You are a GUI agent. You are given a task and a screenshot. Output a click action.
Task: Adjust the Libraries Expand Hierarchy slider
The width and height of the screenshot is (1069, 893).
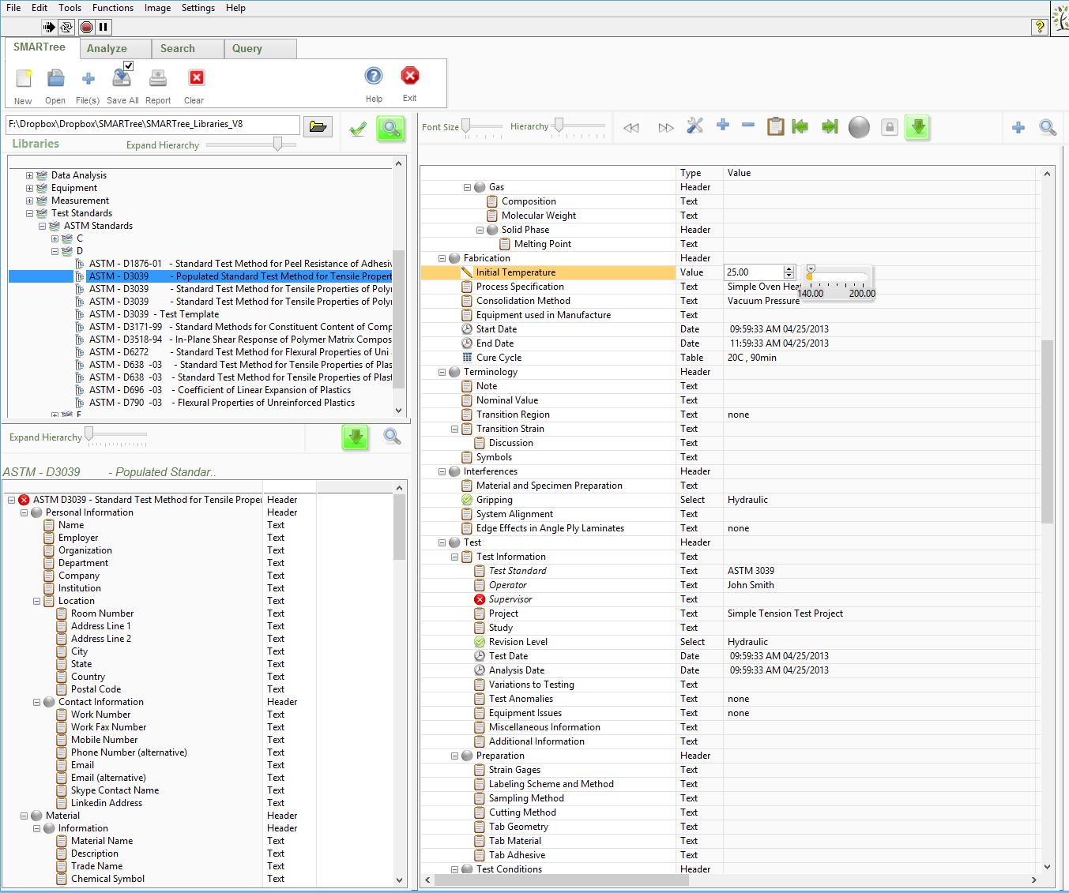click(277, 144)
